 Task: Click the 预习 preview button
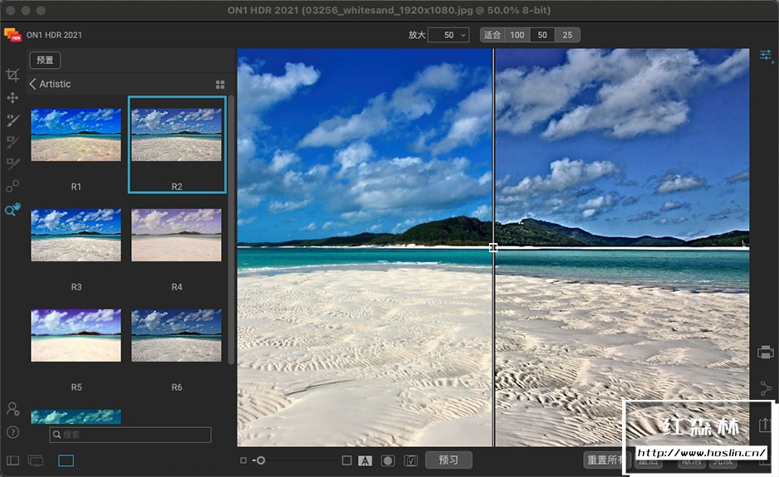[x=448, y=460]
